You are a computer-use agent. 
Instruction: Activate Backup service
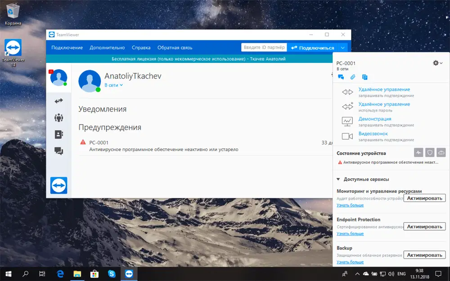pyautogui.click(x=424, y=254)
